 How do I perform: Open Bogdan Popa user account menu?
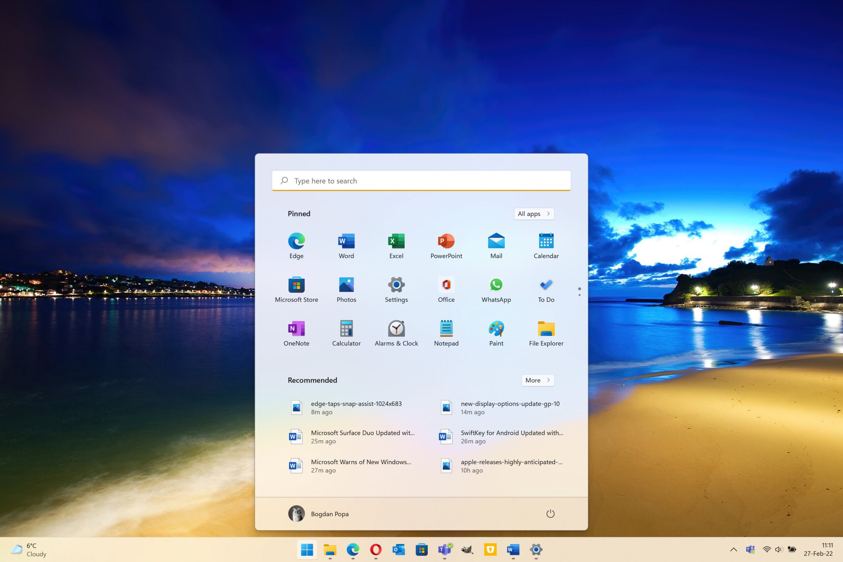[318, 514]
